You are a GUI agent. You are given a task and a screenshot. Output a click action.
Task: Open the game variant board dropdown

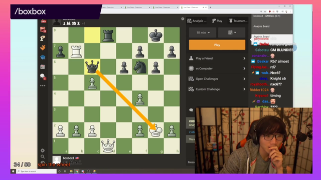[232, 32]
